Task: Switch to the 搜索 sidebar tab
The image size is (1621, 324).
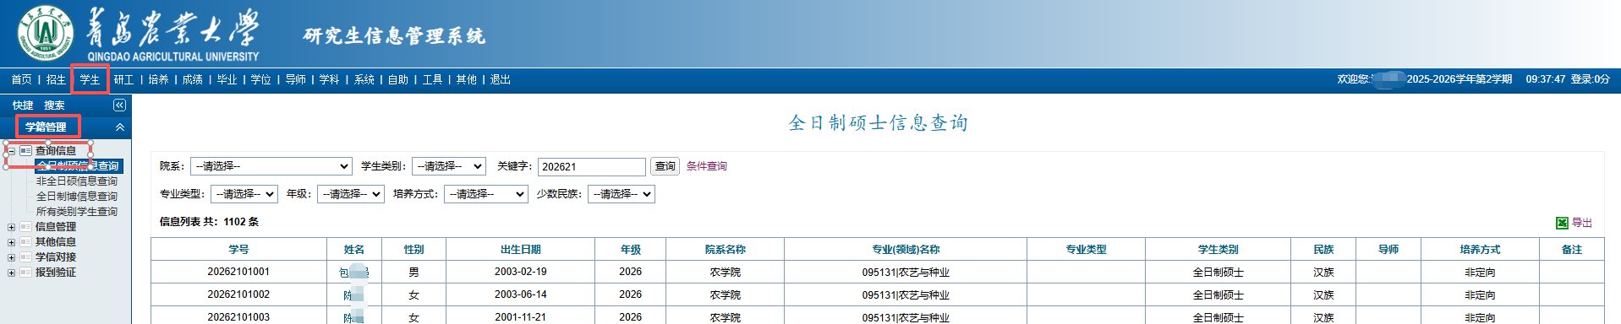Action: pyautogui.click(x=54, y=105)
